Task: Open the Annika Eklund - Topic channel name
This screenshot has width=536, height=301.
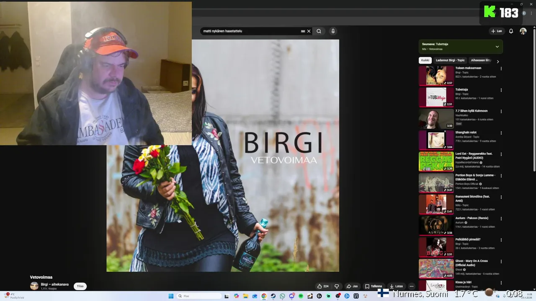Action: point(467,137)
